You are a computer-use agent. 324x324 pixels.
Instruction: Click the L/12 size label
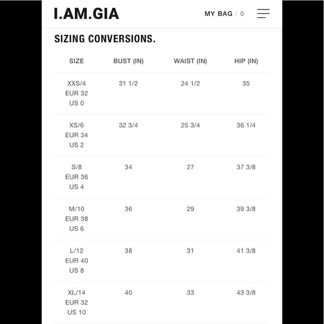point(77,251)
